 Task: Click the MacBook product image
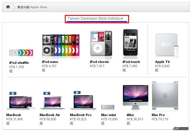coord(21,103)
